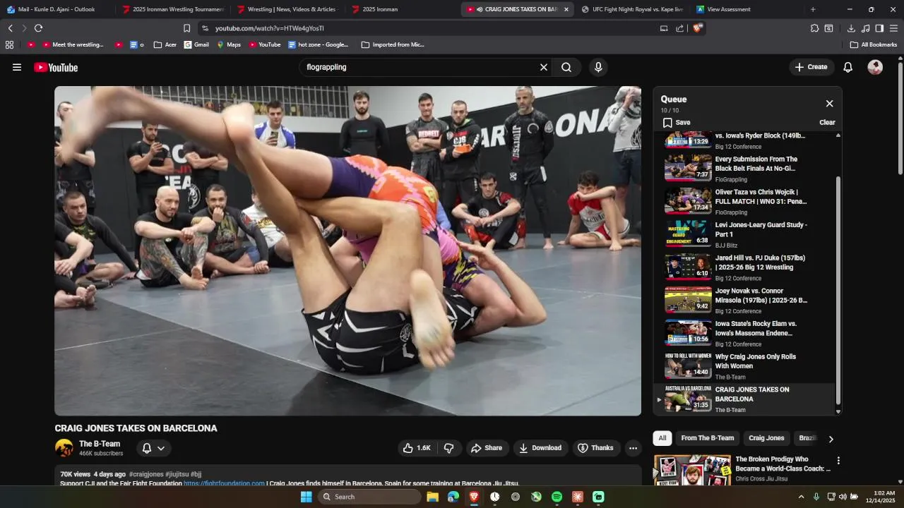Play Iowa State's Rocky Elam queue item

click(744, 333)
